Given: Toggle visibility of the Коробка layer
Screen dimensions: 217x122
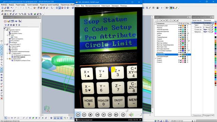Looking at the screenshot, I should coord(179,53).
